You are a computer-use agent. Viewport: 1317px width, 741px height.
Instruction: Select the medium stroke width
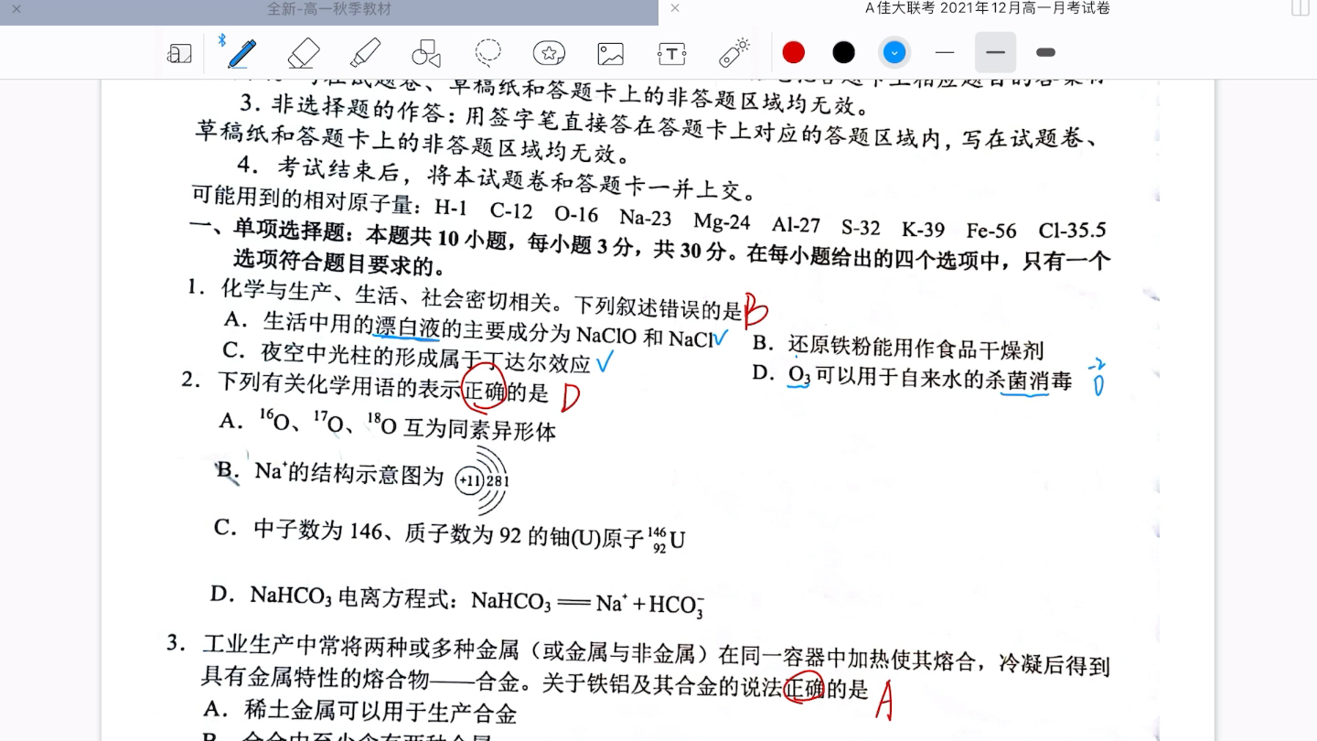995,52
